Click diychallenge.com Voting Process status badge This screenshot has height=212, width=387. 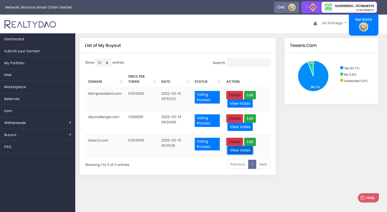point(207,121)
